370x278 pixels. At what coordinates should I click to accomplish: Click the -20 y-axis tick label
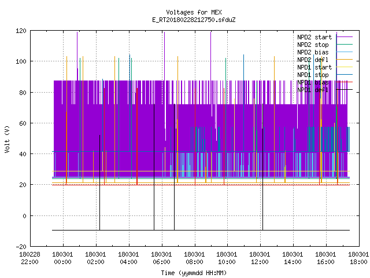click(x=21, y=247)
